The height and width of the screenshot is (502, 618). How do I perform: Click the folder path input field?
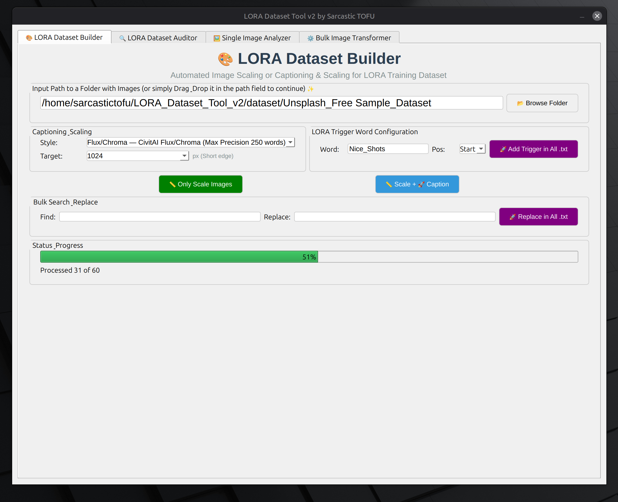[x=271, y=103]
